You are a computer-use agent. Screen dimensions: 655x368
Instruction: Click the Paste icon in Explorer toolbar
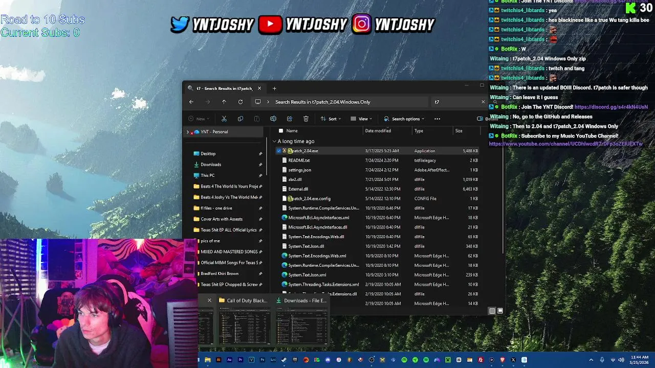pos(256,119)
